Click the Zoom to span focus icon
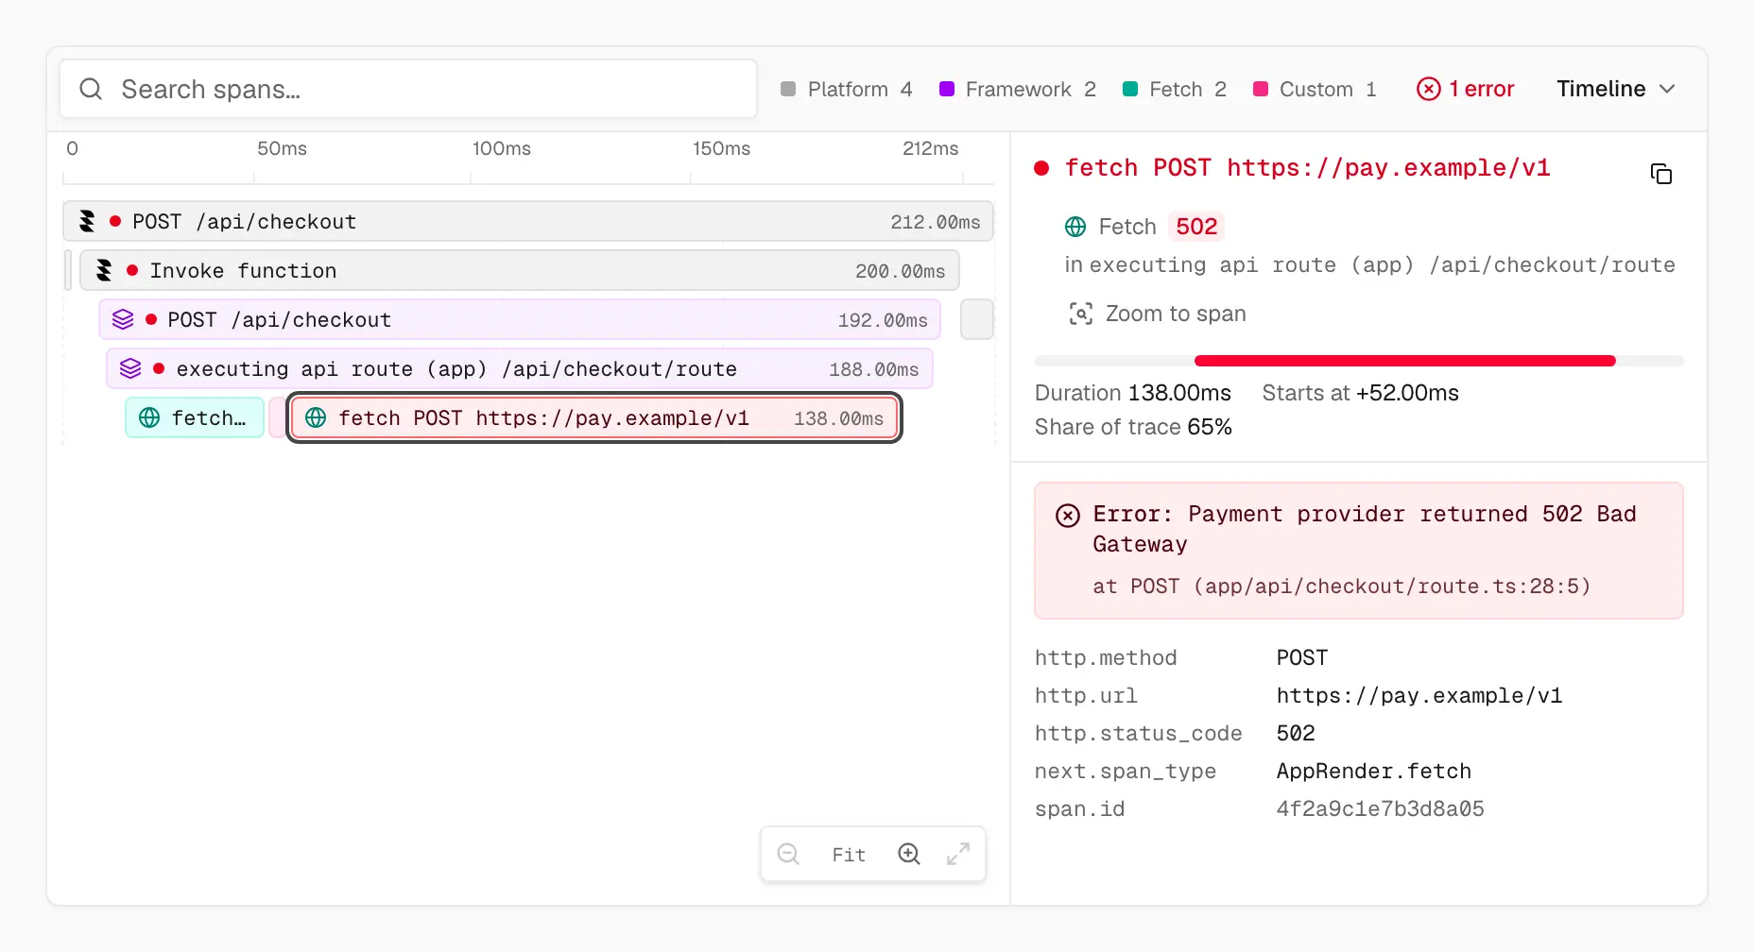Image resolution: width=1754 pixels, height=952 pixels. 1080,314
